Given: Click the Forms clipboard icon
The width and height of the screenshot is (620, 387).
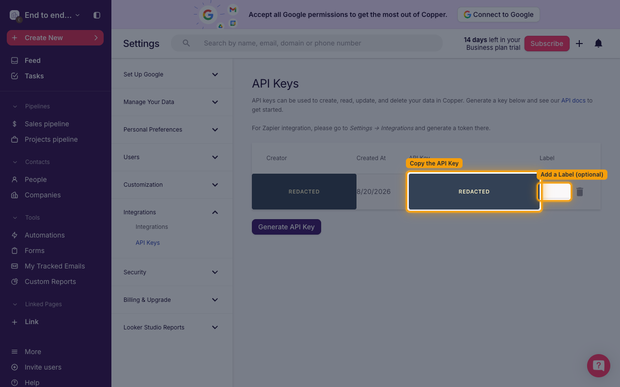Looking at the screenshot, I should coord(15,251).
